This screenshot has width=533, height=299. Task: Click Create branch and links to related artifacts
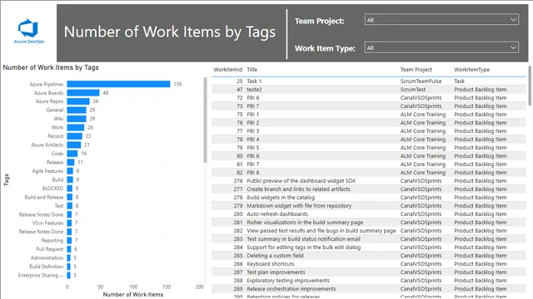298,189
